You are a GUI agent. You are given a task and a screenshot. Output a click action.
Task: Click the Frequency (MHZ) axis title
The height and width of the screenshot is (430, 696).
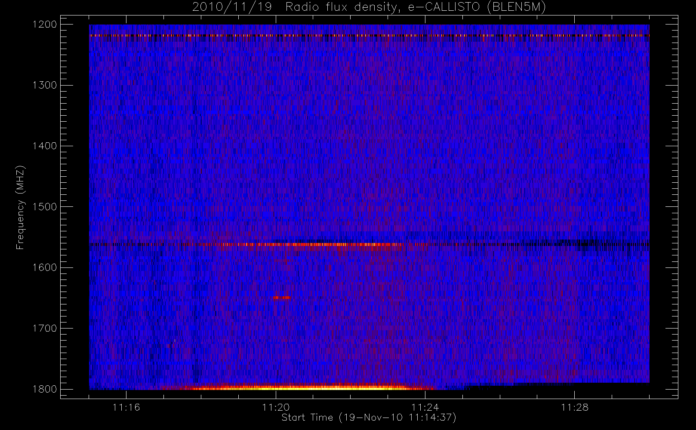click(x=20, y=207)
